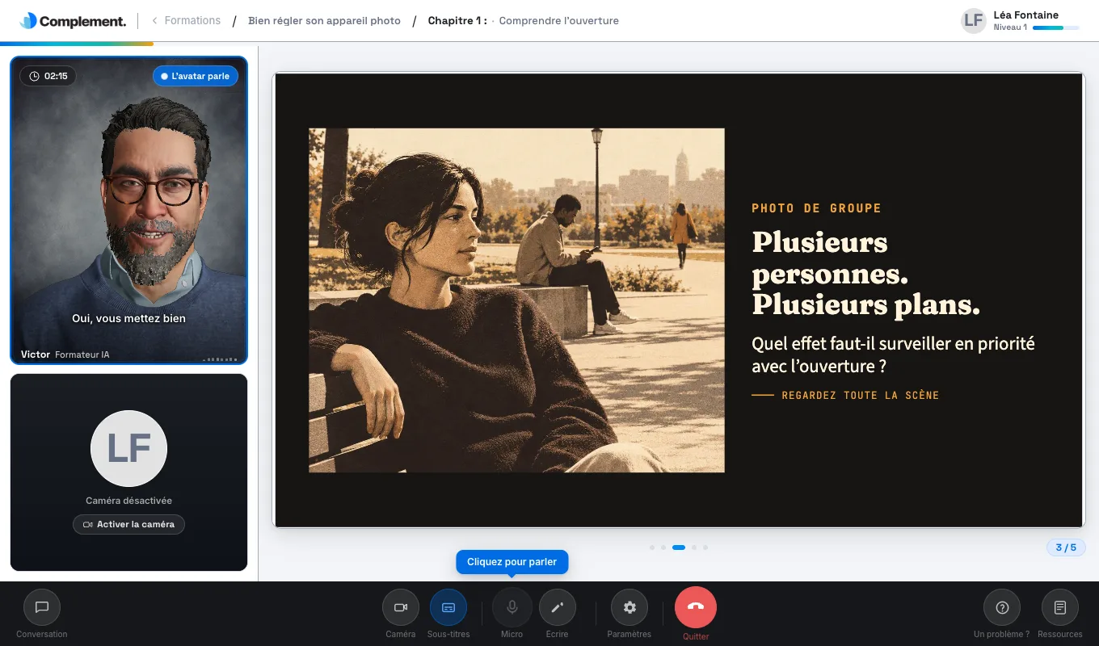
Task: Open Paramètres gear settings
Action: click(630, 607)
